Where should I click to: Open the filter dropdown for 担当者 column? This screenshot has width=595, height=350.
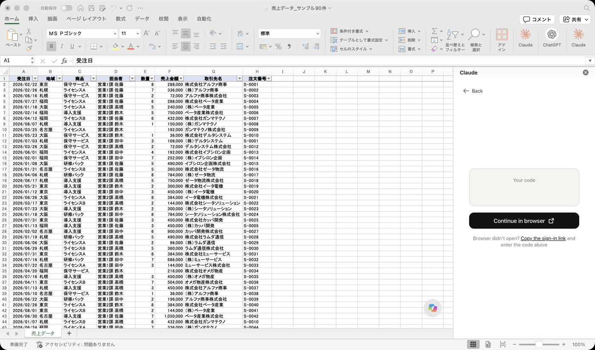click(132, 78)
